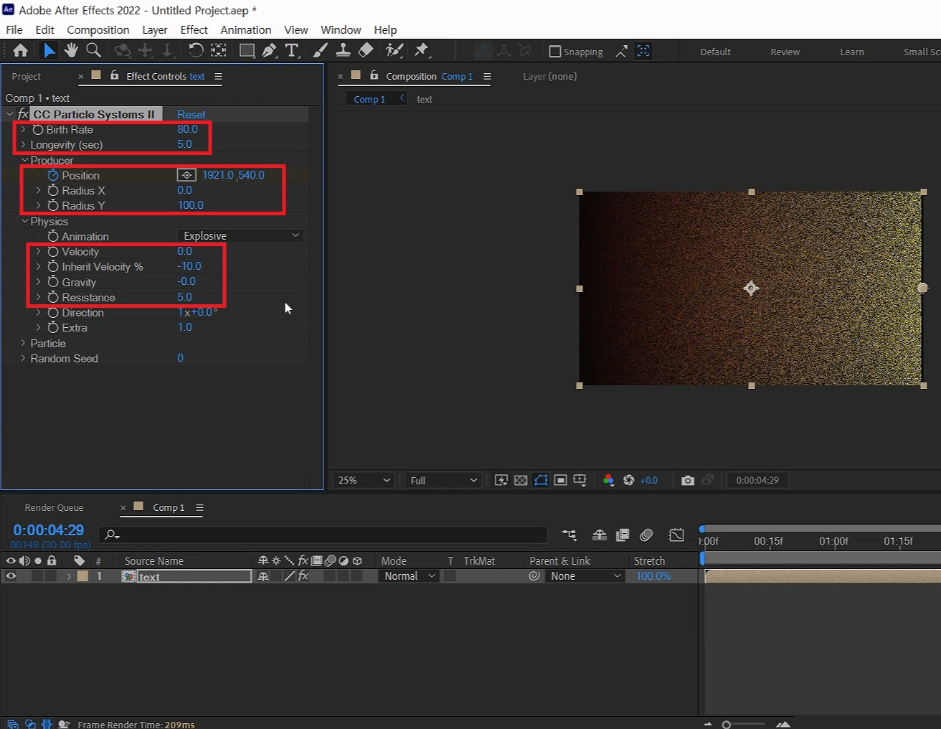The image size is (941, 729).
Task: Click the Stretch value 100.0%
Action: (653, 576)
